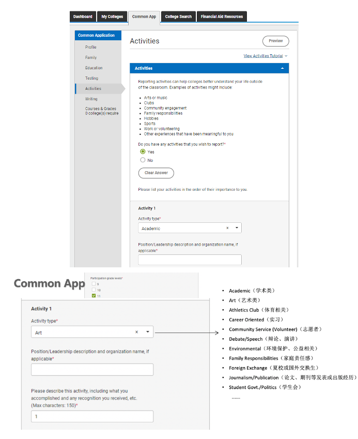358x439 pixels.
Task: Click the 'Community engagement' bullet text
Action: [165, 108]
